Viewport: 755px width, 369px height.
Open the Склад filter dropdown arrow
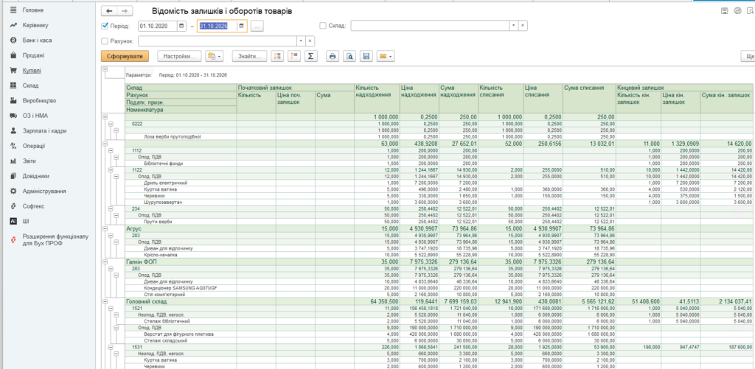[514, 26]
